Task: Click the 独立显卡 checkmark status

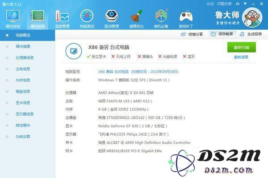Action: tap(96, 57)
